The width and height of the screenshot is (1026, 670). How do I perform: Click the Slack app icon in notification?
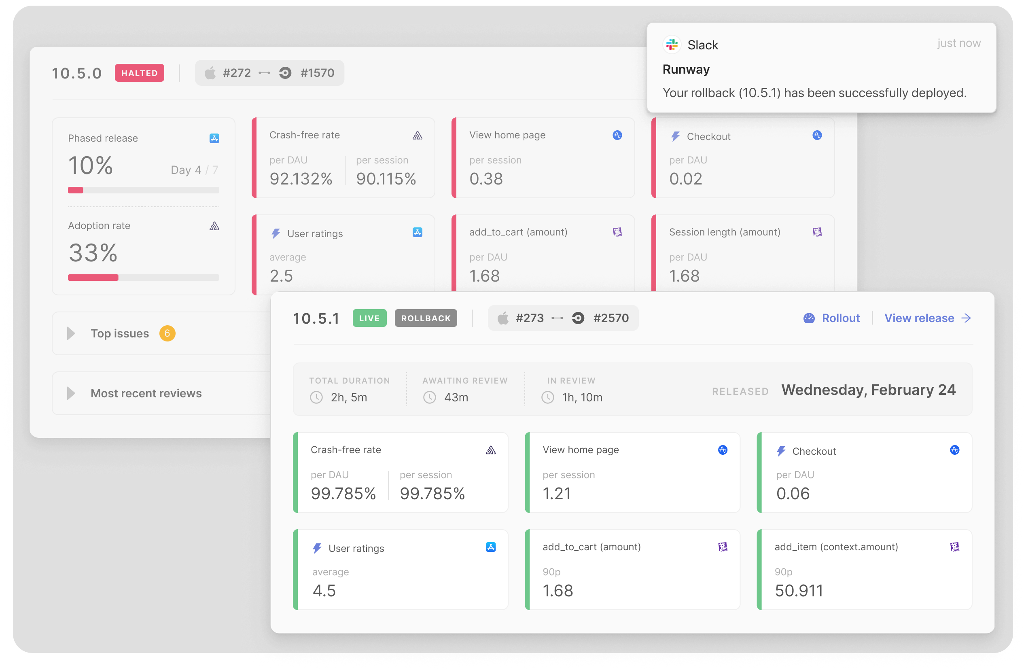tap(672, 45)
